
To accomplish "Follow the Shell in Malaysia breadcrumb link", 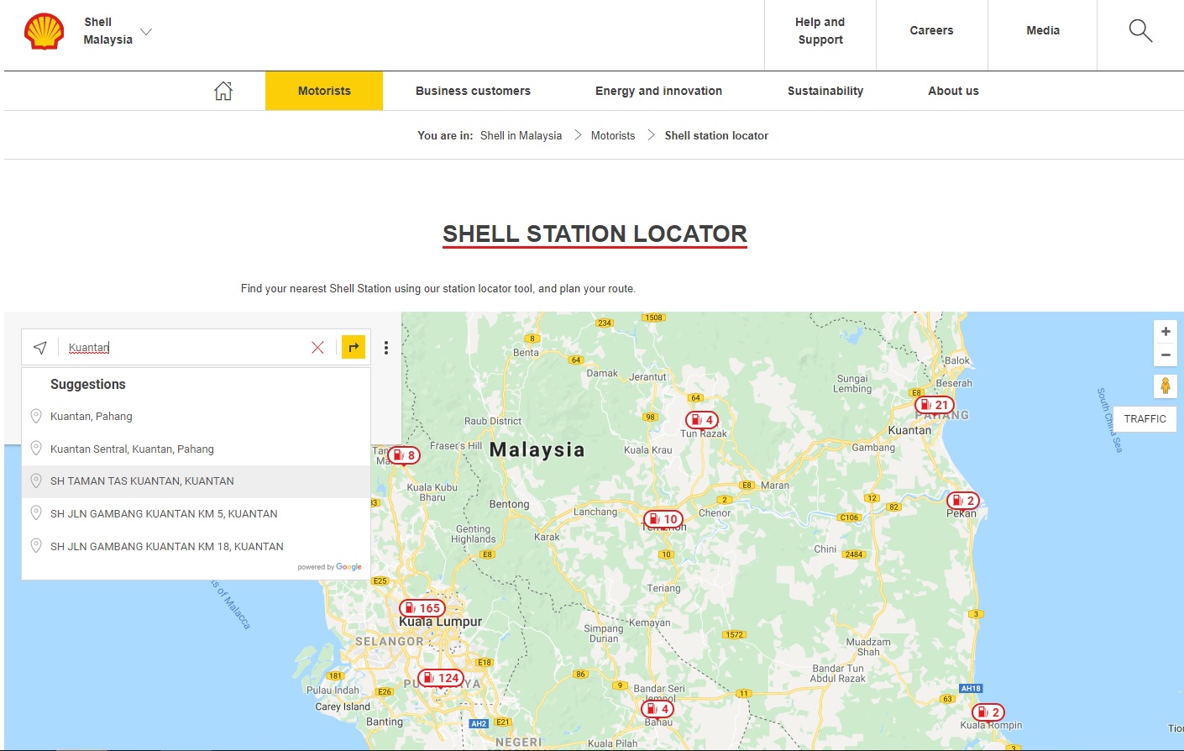I will click(521, 135).
